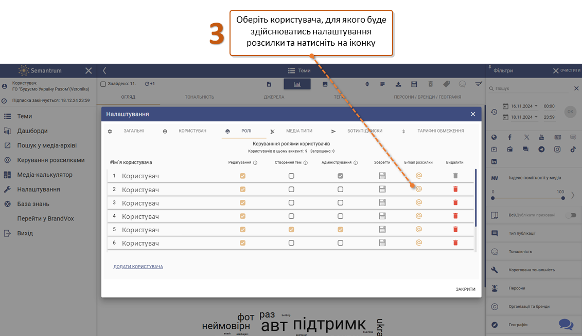582x336 pixels.
Task: Open Керування розсилками in sidebar
Action: [x=51, y=160]
